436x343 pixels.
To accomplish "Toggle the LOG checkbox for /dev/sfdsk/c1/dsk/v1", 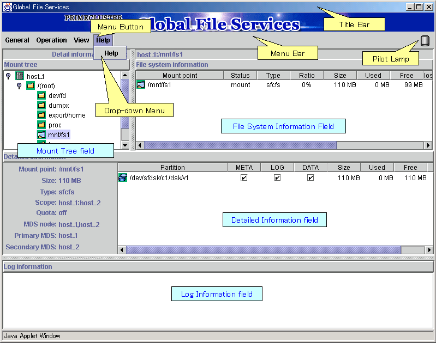I will [x=277, y=177].
